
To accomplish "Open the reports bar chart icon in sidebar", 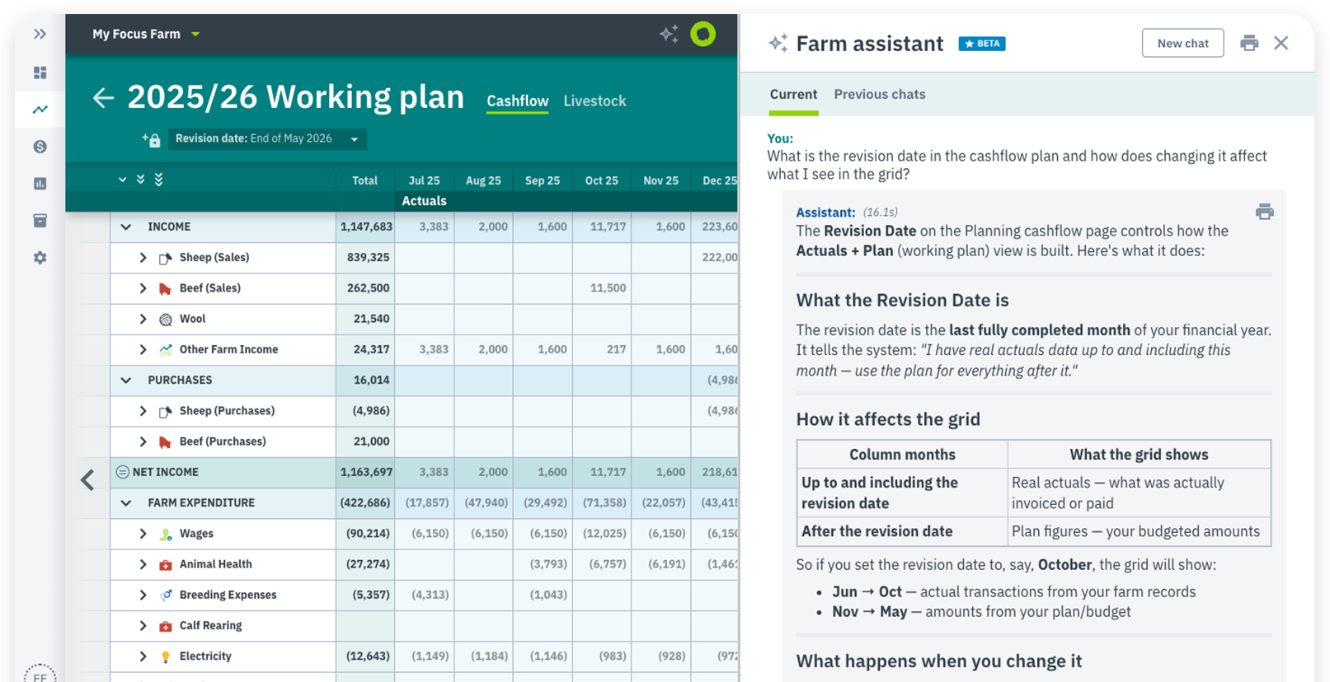I will point(40,184).
